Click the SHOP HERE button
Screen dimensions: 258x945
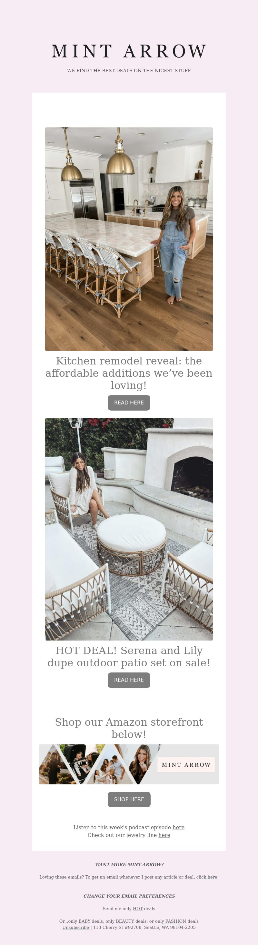(x=129, y=799)
